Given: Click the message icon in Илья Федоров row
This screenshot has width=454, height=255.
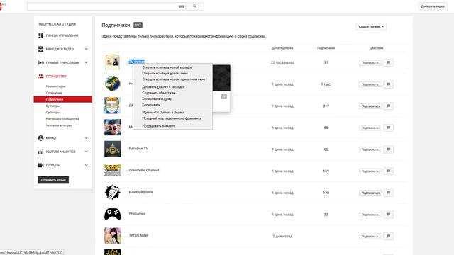Looking at the screenshot, I should [x=388, y=193].
